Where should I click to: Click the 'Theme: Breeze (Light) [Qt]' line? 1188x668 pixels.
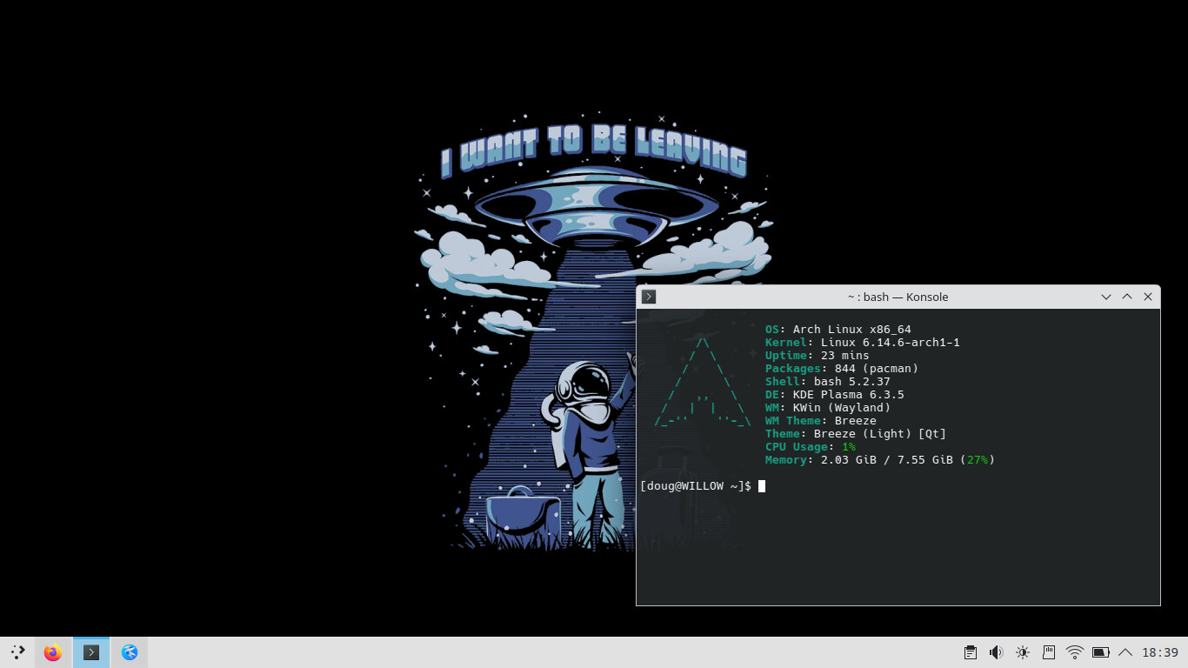tap(856, 434)
